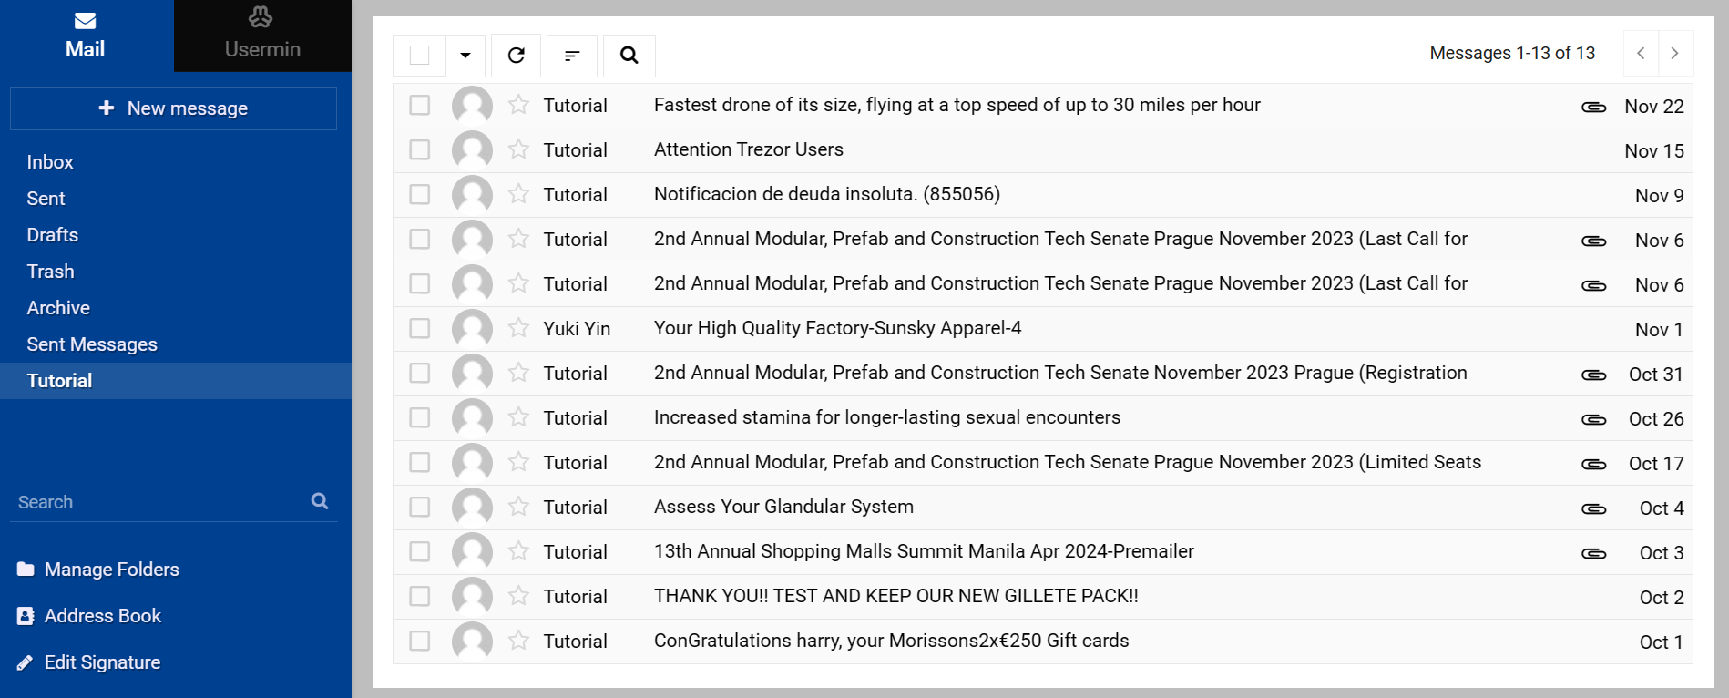Click the refresh mail list icon
Viewport: 1729px width, 698px height.
[x=516, y=56]
